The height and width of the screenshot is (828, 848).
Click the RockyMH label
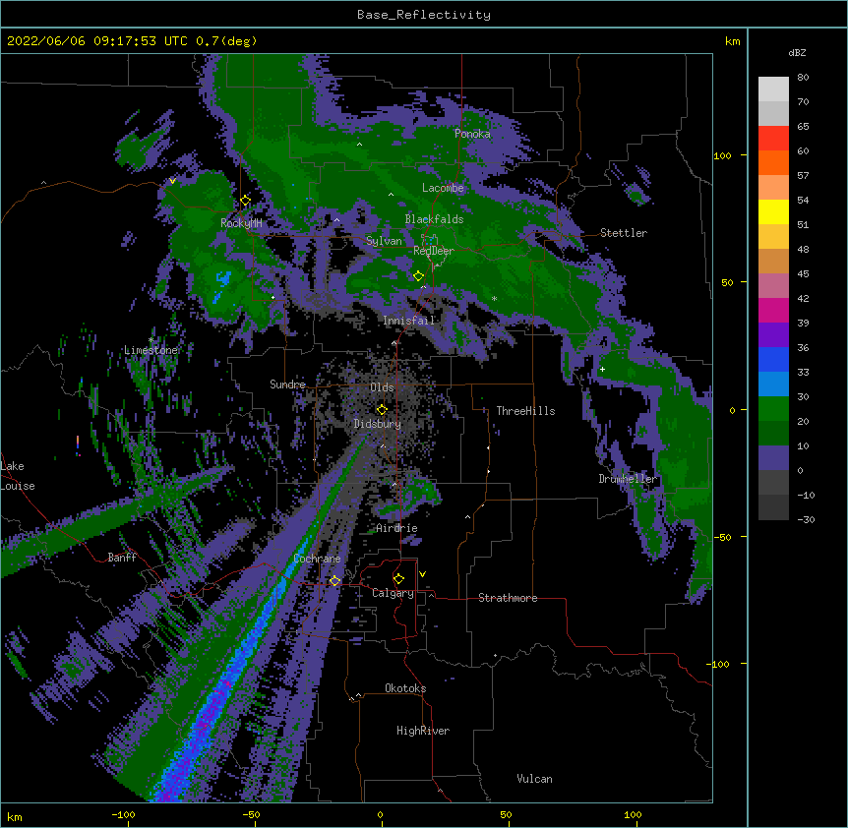241,223
